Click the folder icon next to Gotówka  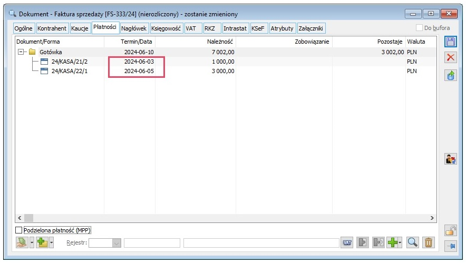click(32, 52)
